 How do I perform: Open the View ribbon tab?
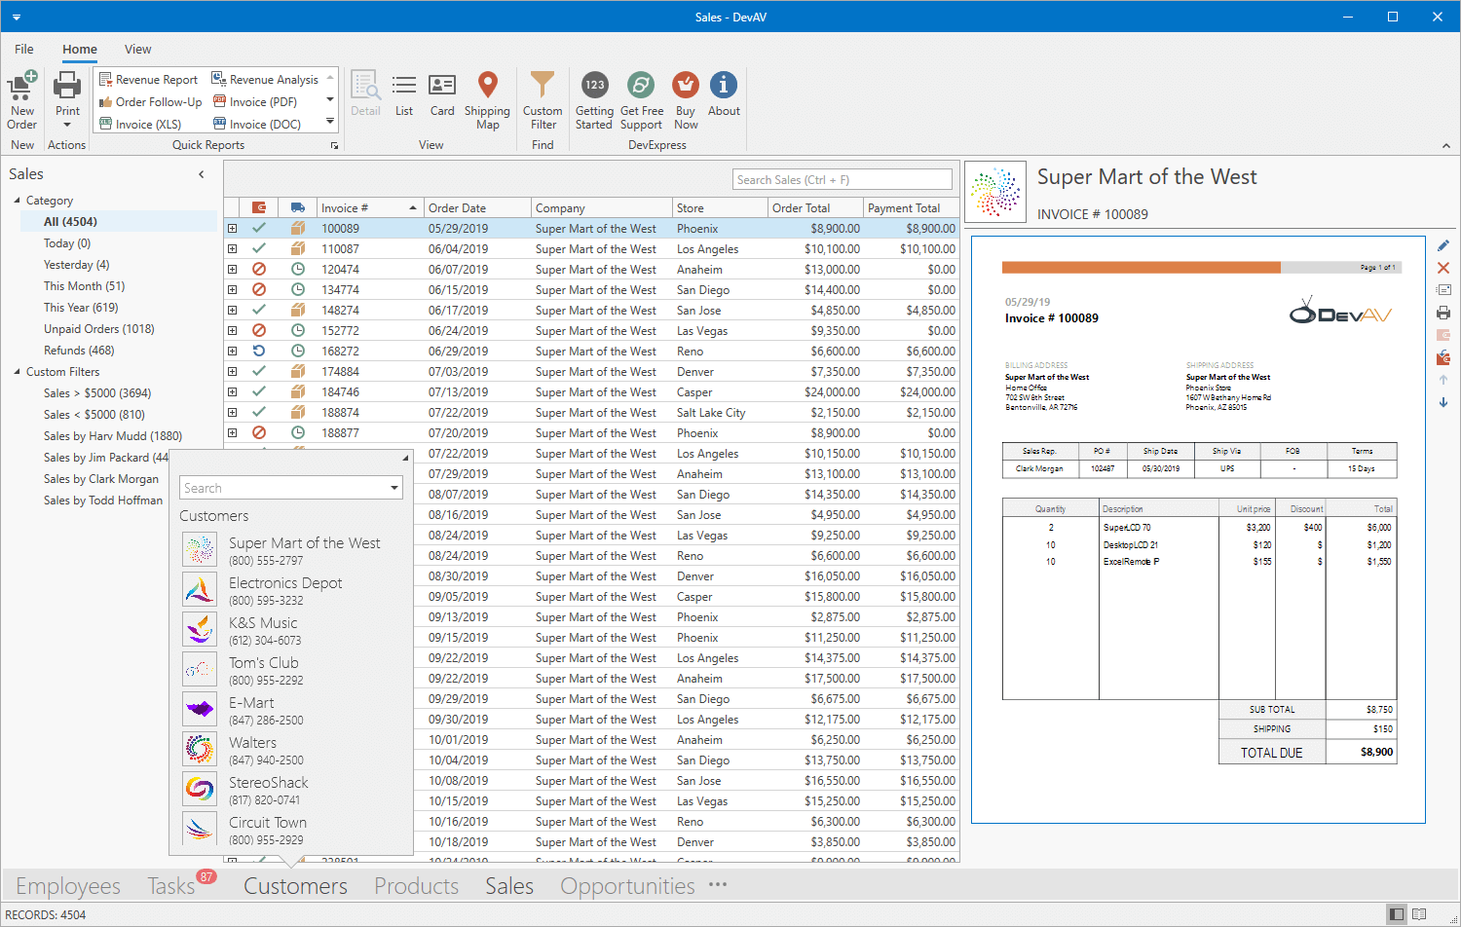click(x=137, y=50)
